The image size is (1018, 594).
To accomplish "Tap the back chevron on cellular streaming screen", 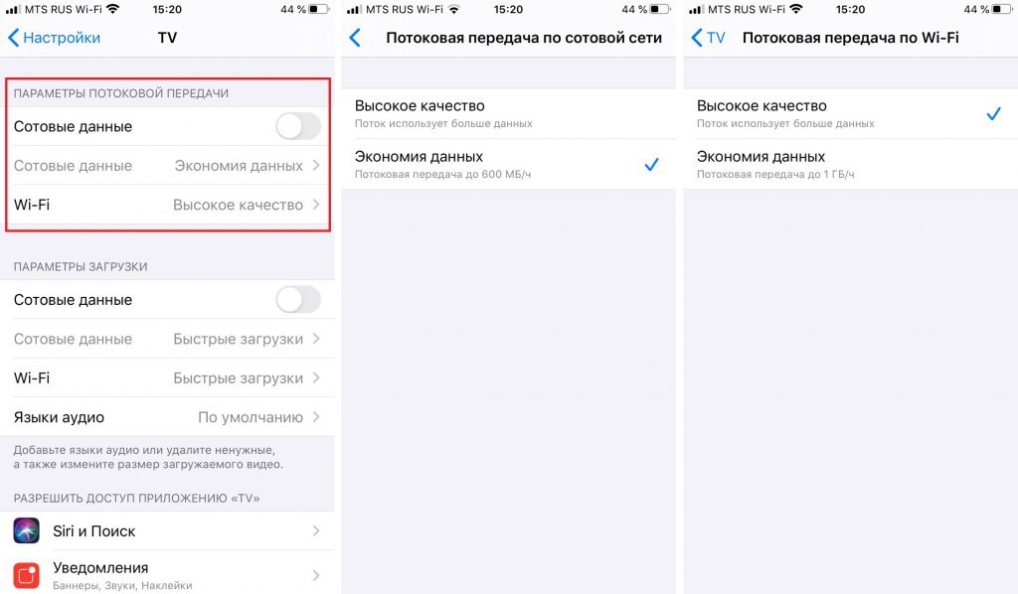I will pos(355,38).
